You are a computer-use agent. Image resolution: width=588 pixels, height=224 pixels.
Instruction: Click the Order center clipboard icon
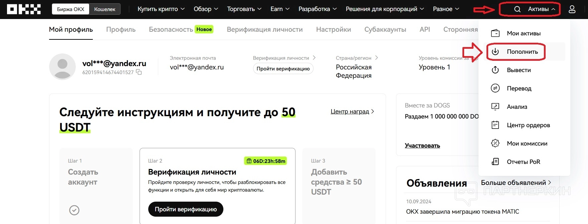[495, 125]
